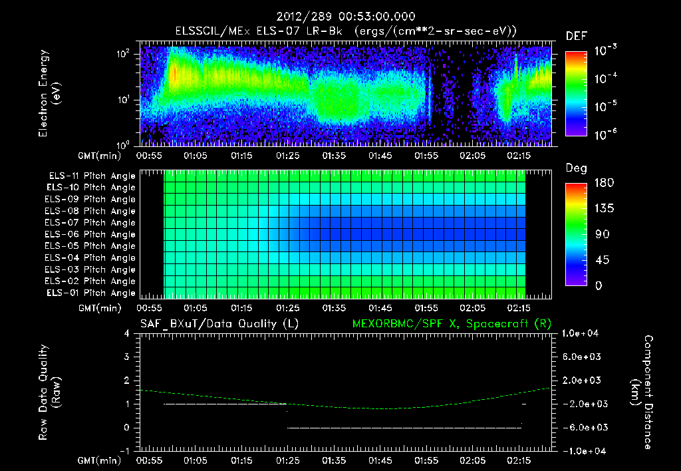The width and height of the screenshot is (681, 471).
Task: Click 01:45 on the data quality time axis
Action: tap(380, 460)
